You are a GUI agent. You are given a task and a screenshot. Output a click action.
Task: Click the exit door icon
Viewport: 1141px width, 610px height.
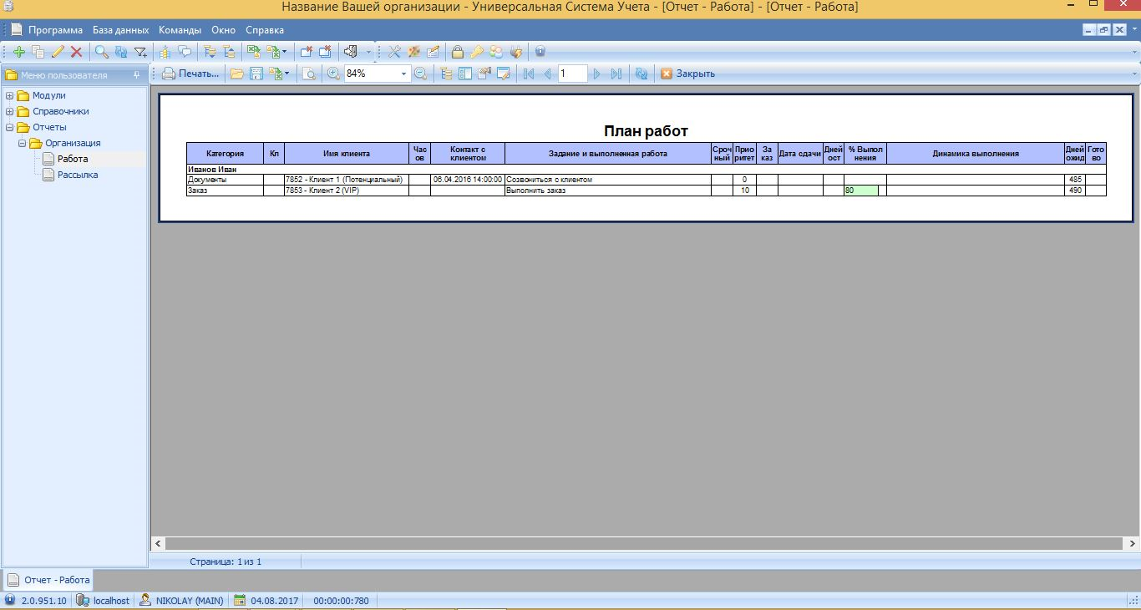tap(350, 52)
